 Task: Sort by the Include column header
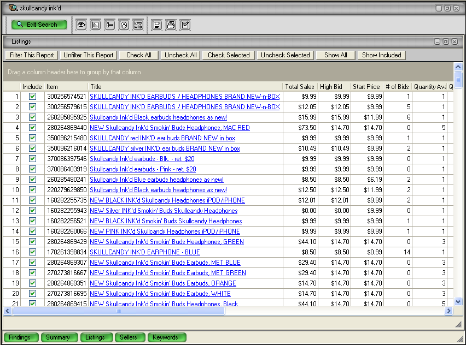pyautogui.click(x=32, y=87)
